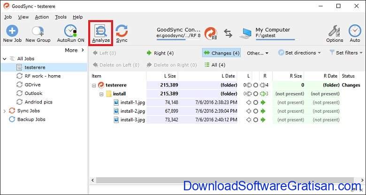Image resolution: width=366 pixels, height=195 pixels.
Task: Collapse the testerere row in file list
Action: (94, 86)
